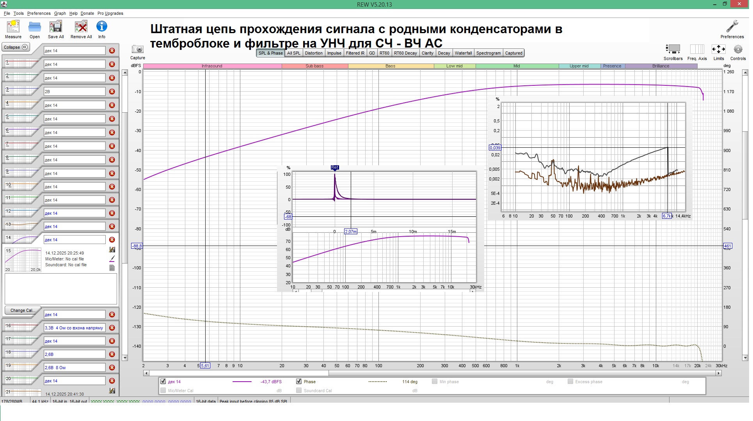Click the Change Cal... button
Screen dimensions: 753x421
23,310
